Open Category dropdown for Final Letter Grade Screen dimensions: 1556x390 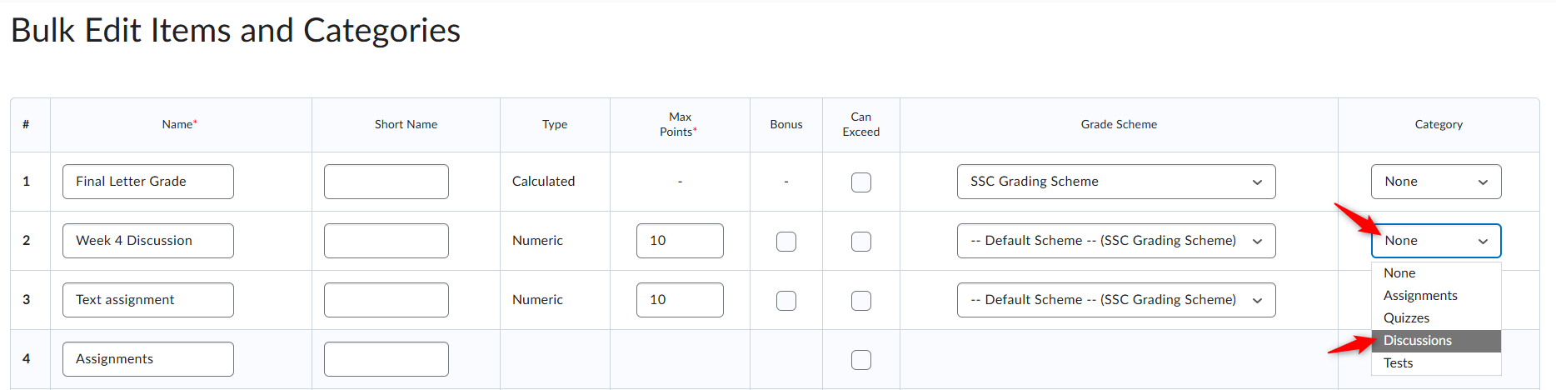click(x=1436, y=182)
